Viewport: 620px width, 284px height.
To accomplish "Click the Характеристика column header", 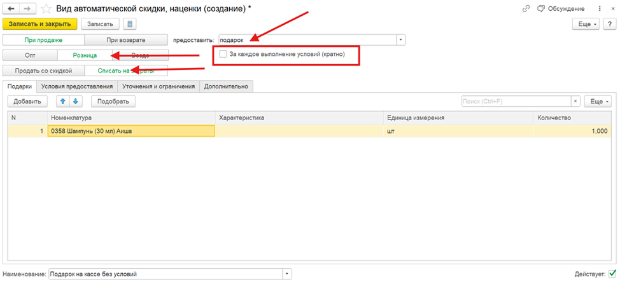I will pos(299,118).
